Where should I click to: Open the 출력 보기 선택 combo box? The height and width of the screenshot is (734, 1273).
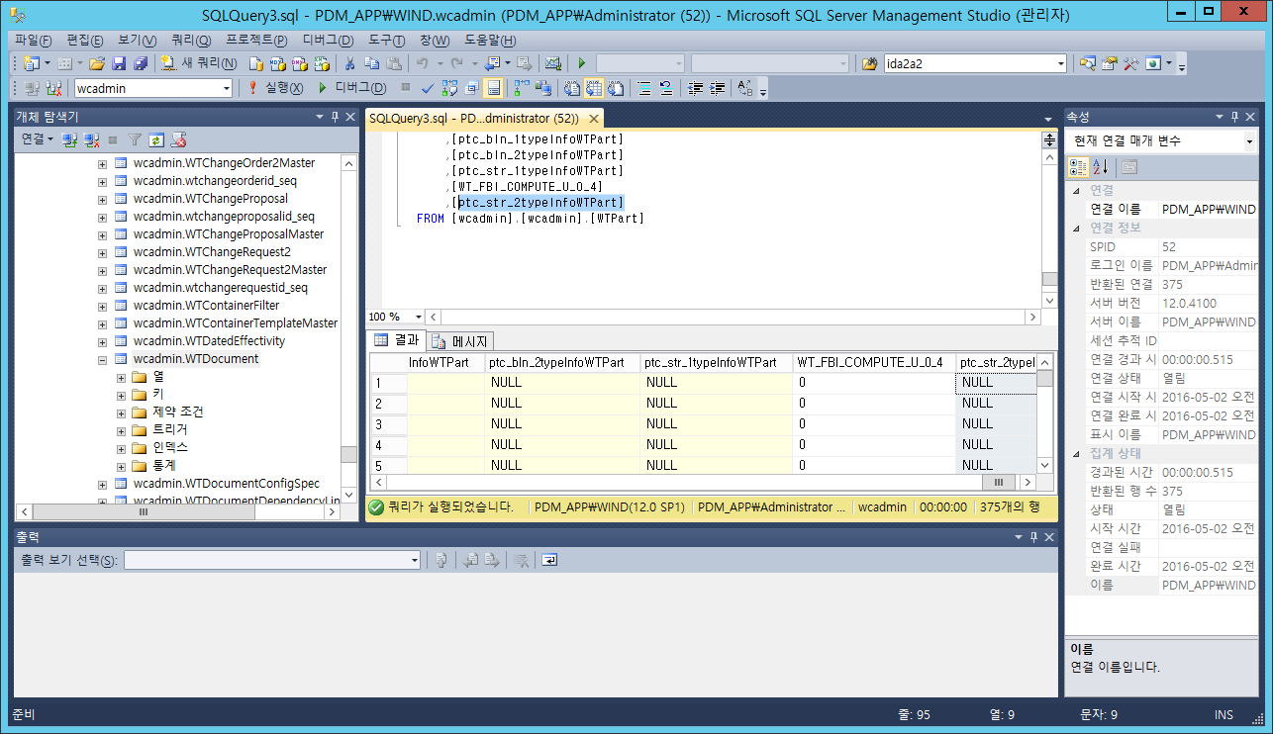pos(272,560)
